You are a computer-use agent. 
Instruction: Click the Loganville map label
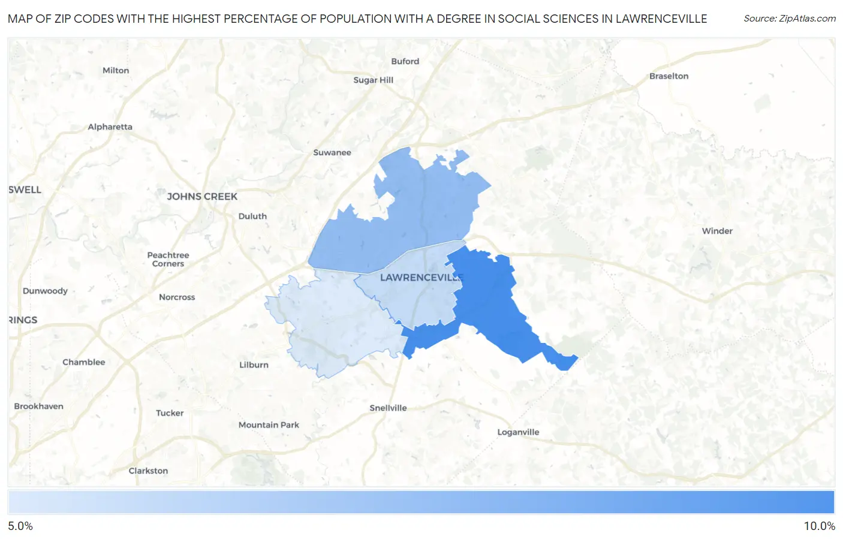tap(519, 432)
